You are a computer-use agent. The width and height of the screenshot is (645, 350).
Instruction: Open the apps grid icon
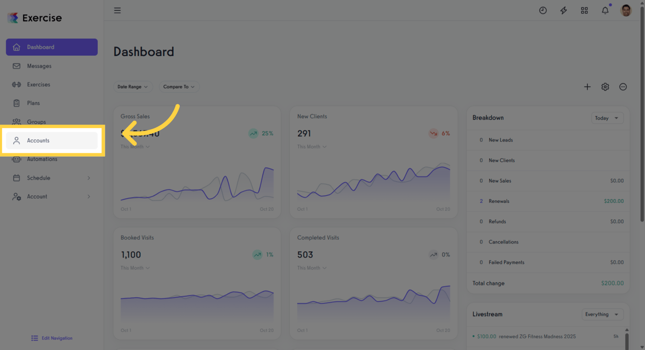pos(585,10)
